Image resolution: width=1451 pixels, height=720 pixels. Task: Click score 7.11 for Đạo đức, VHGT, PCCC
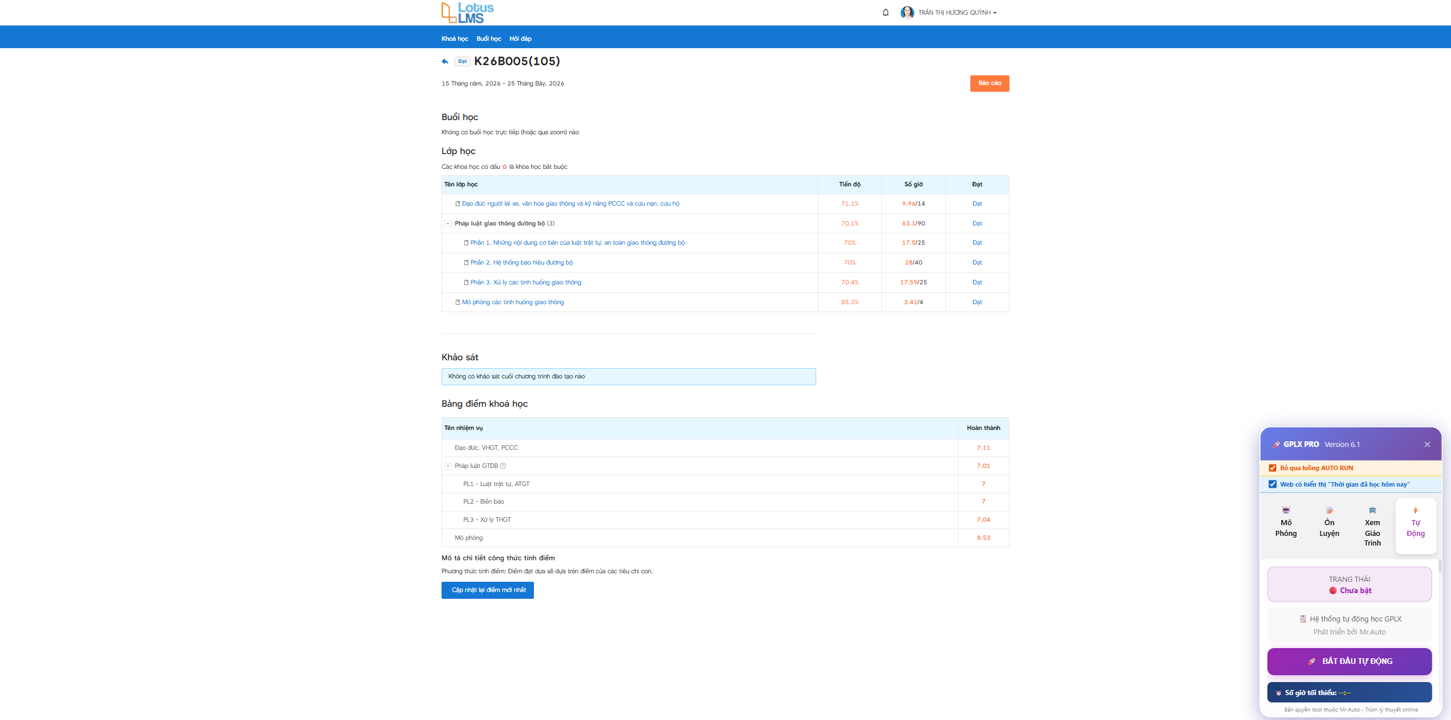(x=983, y=448)
